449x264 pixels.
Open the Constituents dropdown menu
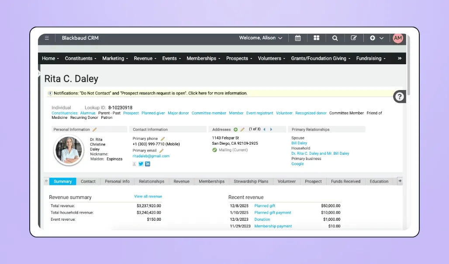point(81,58)
